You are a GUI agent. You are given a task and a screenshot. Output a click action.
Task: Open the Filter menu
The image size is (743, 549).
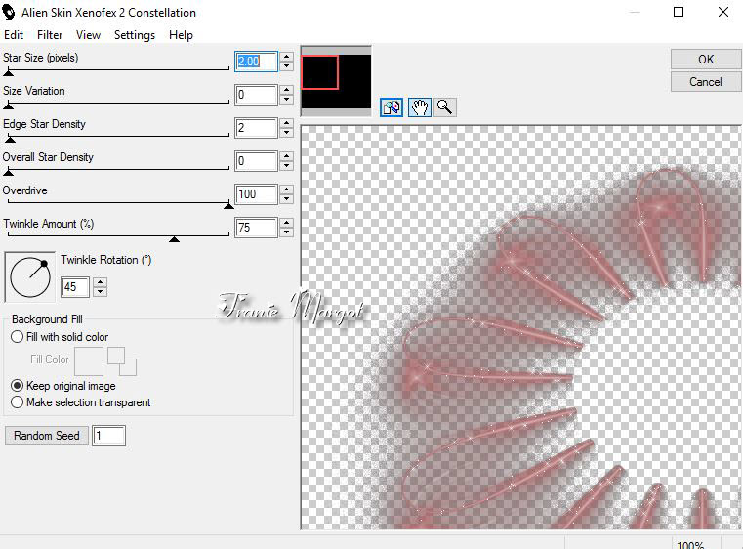50,35
